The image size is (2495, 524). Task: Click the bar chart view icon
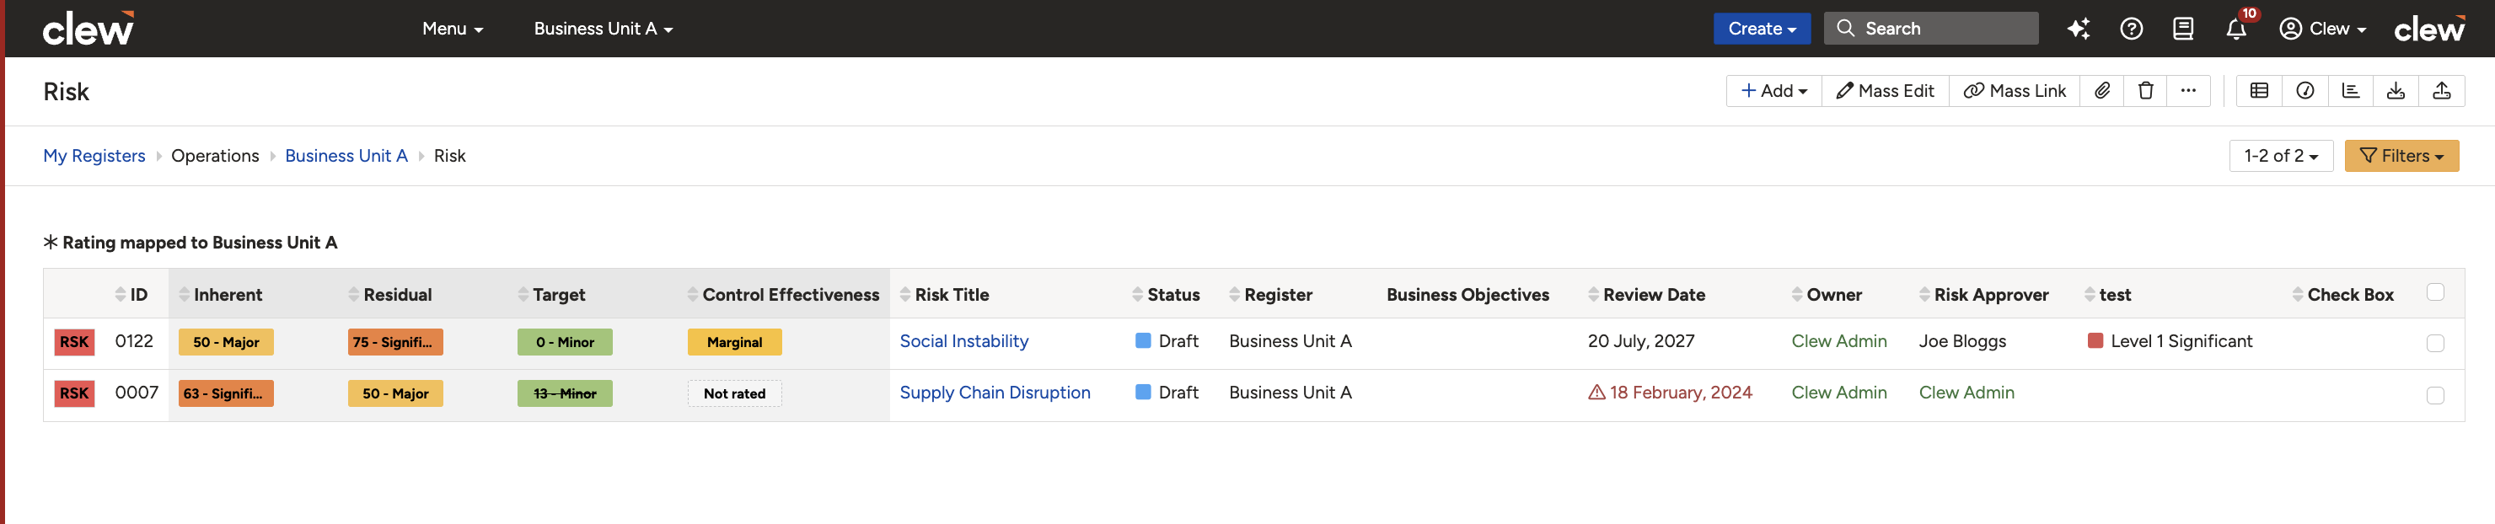click(2351, 91)
